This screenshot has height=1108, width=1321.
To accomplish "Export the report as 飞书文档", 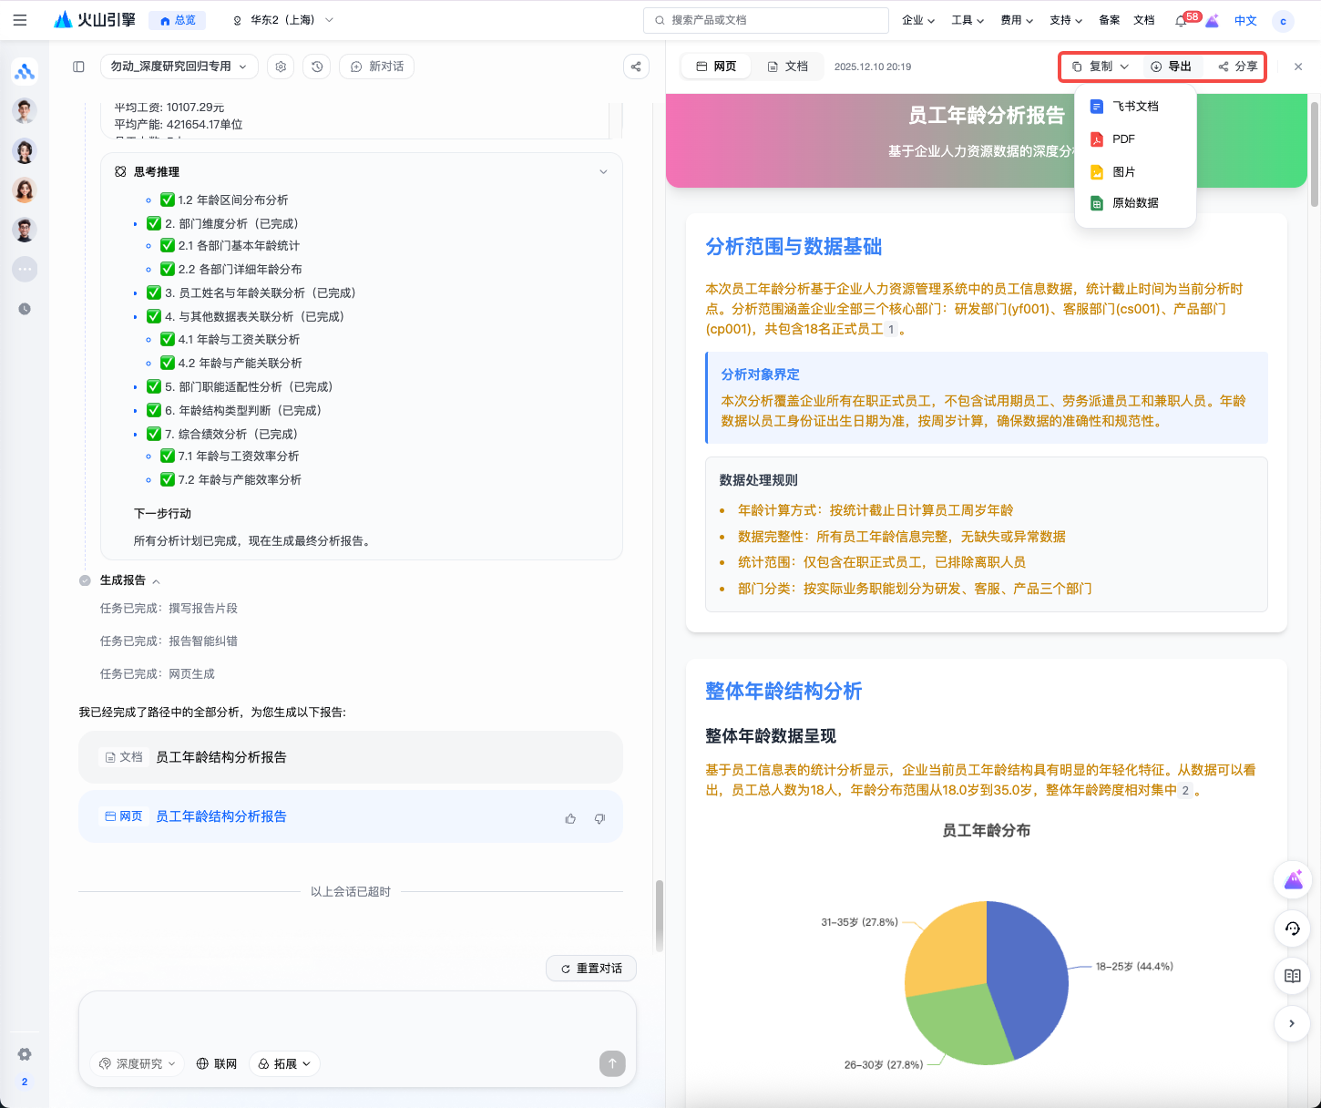I will [x=1135, y=107].
